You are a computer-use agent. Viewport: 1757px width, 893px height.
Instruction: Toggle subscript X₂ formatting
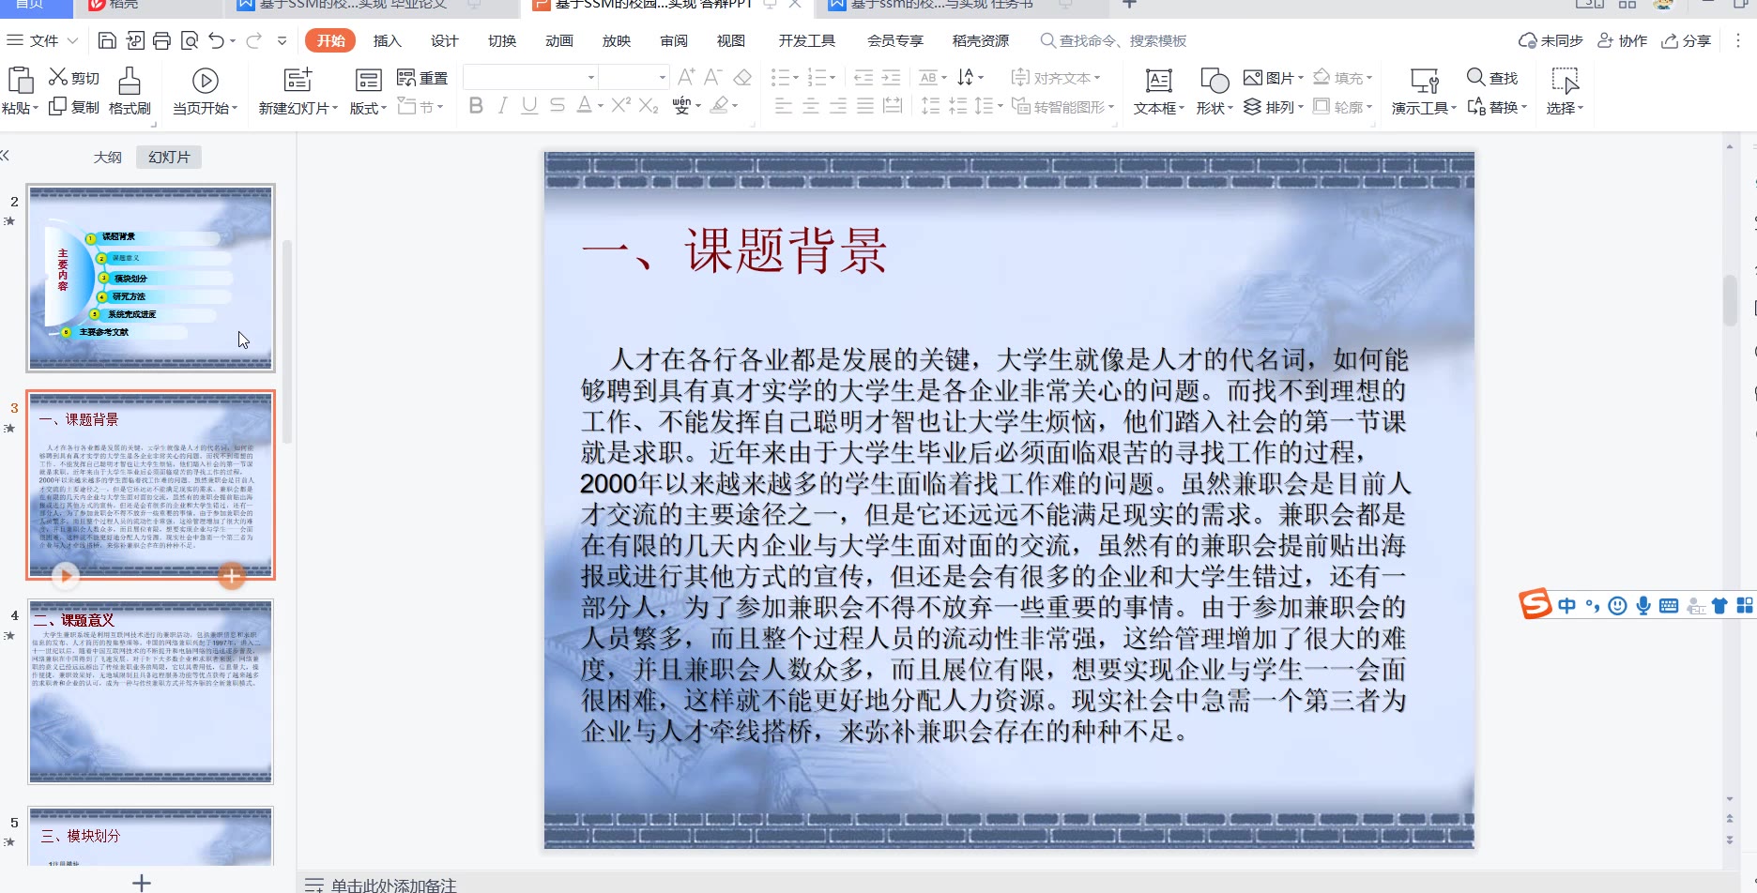(x=649, y=107)
